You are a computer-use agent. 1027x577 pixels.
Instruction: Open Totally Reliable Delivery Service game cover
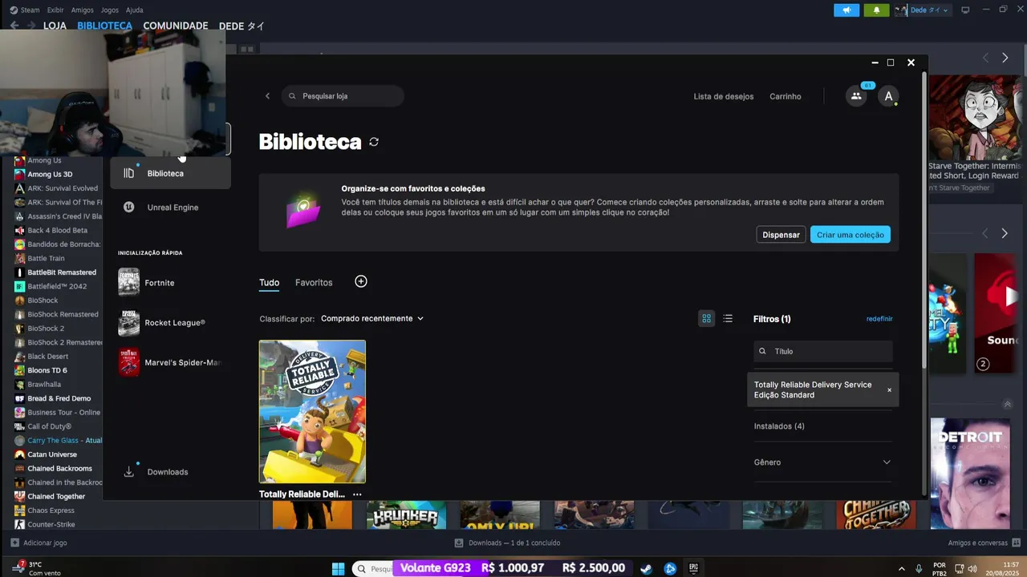312,412
